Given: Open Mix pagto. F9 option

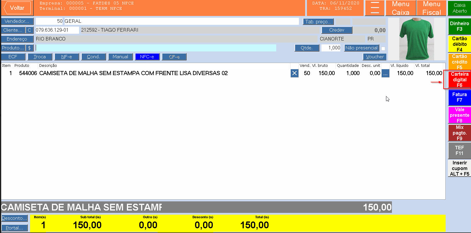Looking at the screenshot, I should click(x=459, y=133).
